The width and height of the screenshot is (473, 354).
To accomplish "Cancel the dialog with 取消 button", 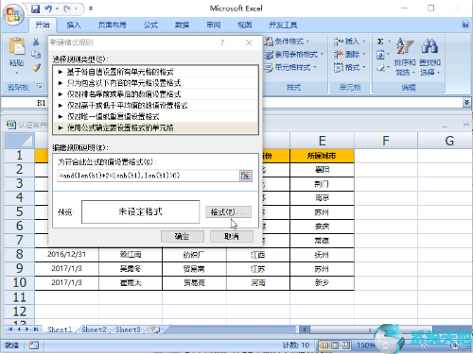I will [x=232, y=236].
